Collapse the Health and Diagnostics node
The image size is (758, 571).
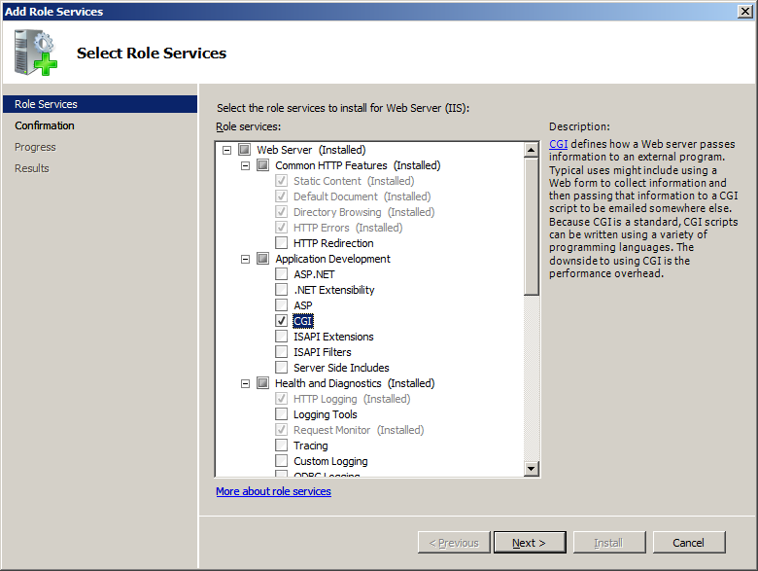[246, 383]
